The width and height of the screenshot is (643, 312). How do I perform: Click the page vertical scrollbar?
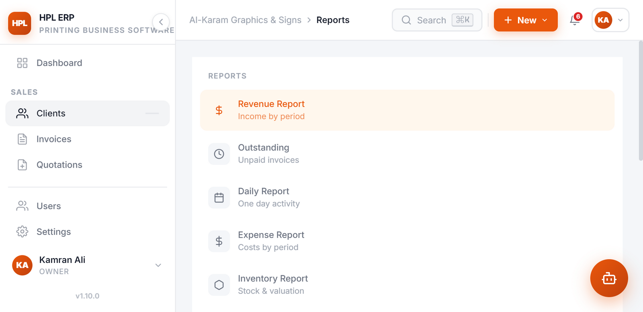(641, 101)
